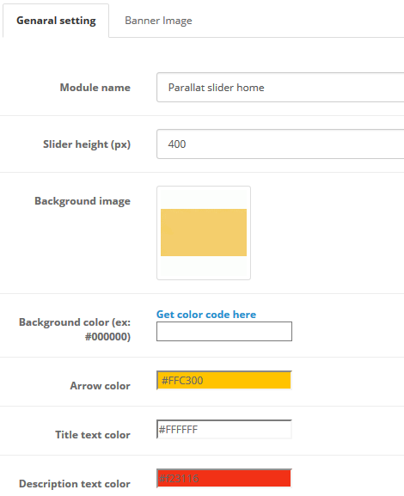Click the Description text color label
This screenshot has height=496, width=404.
pos(75,484)
